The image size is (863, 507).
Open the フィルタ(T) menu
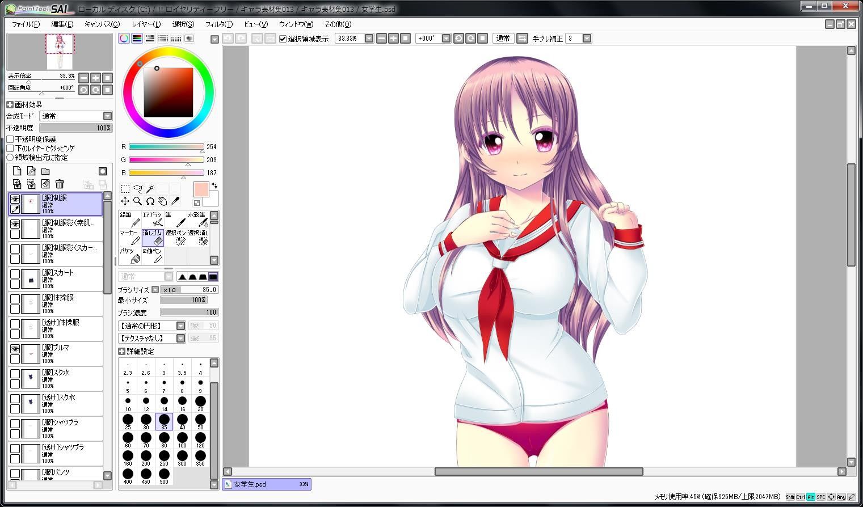click(219, 24)
